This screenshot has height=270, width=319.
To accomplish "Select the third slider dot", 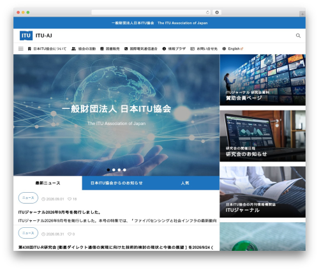I will tap(119, 170).
